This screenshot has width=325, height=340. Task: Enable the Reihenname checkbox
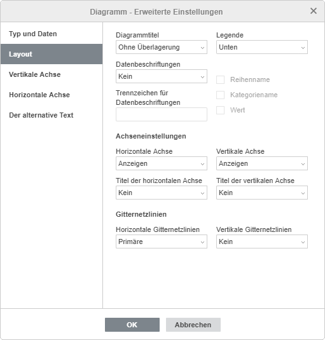(x=221, y=79)
